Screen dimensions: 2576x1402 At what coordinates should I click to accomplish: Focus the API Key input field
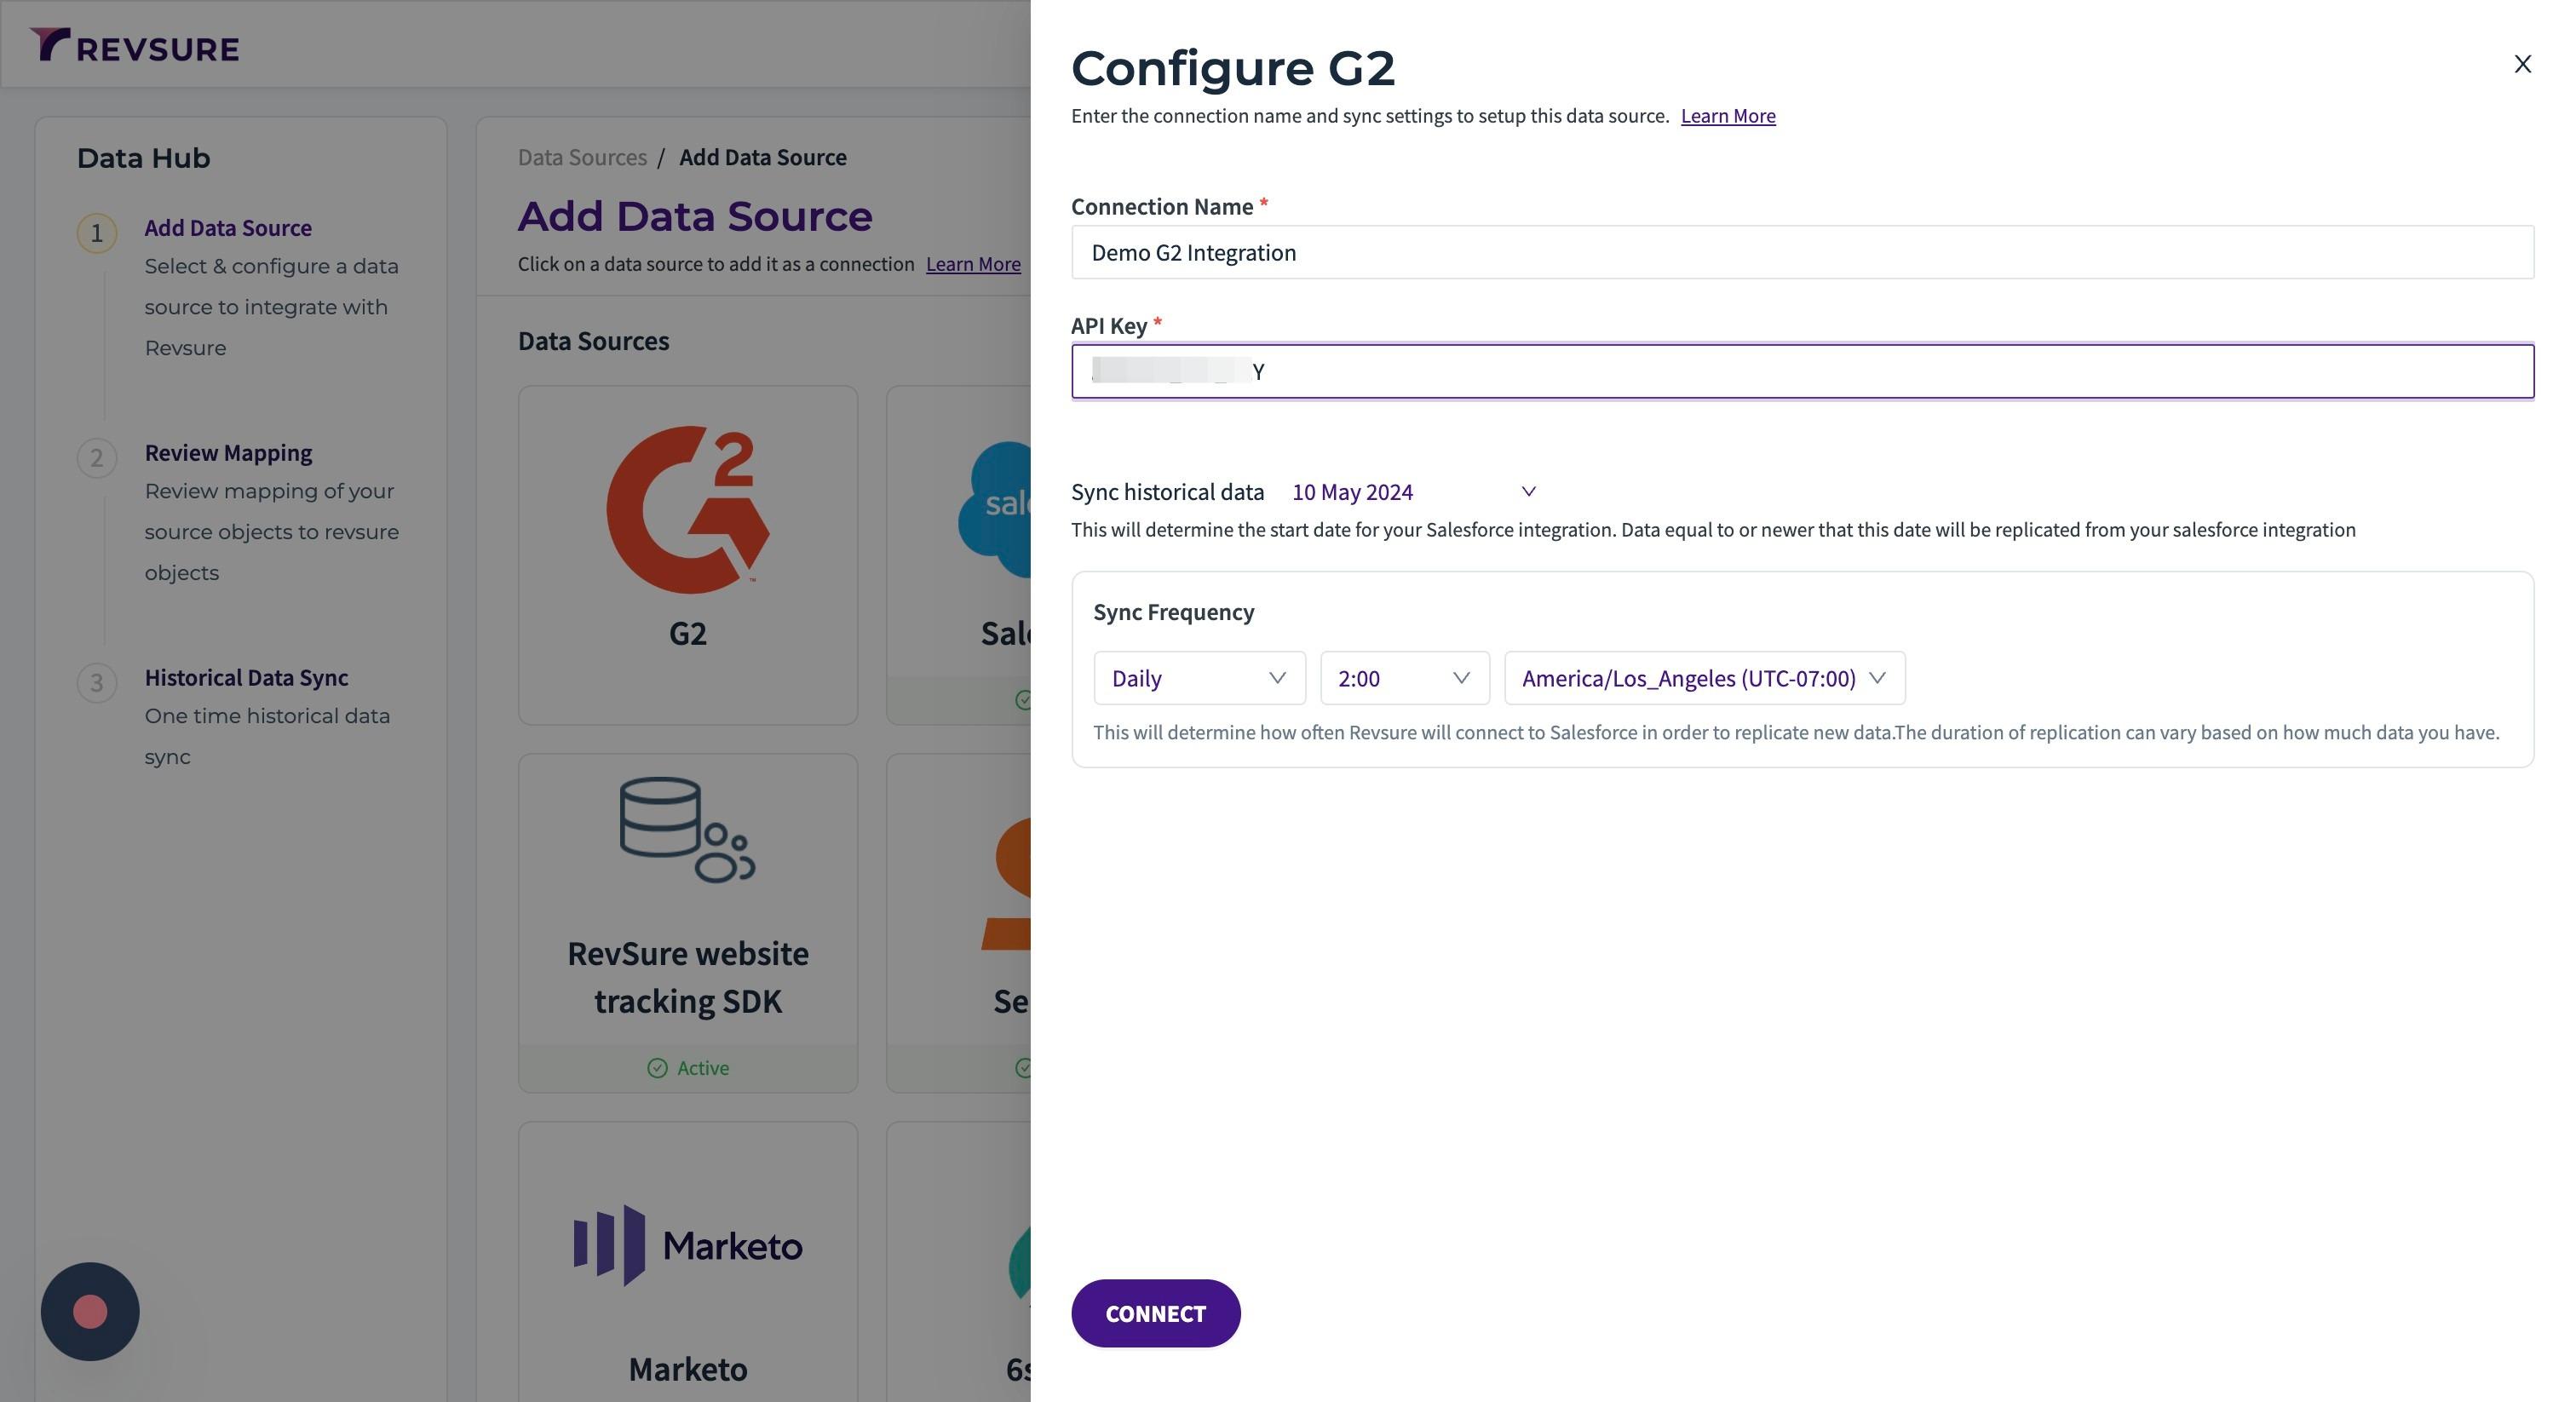tap(1800, 371)
